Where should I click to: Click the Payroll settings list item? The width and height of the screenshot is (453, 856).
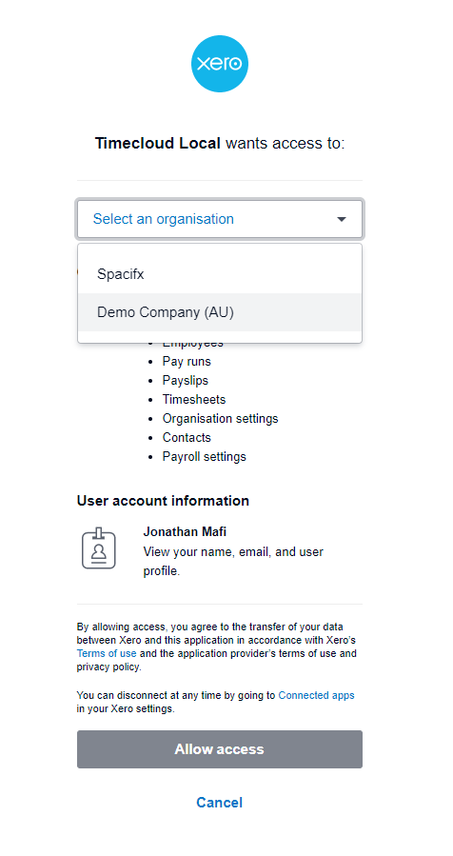204,457
